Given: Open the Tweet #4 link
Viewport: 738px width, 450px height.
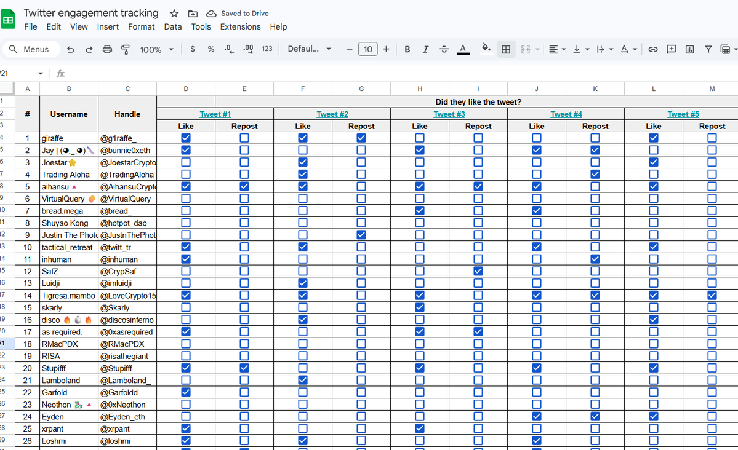Looking at the screenshot, I should click(x=566, y=114).
